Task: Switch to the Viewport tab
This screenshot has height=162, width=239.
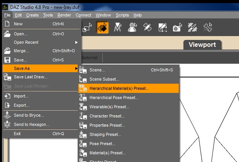Action: [x=202, y=45]
